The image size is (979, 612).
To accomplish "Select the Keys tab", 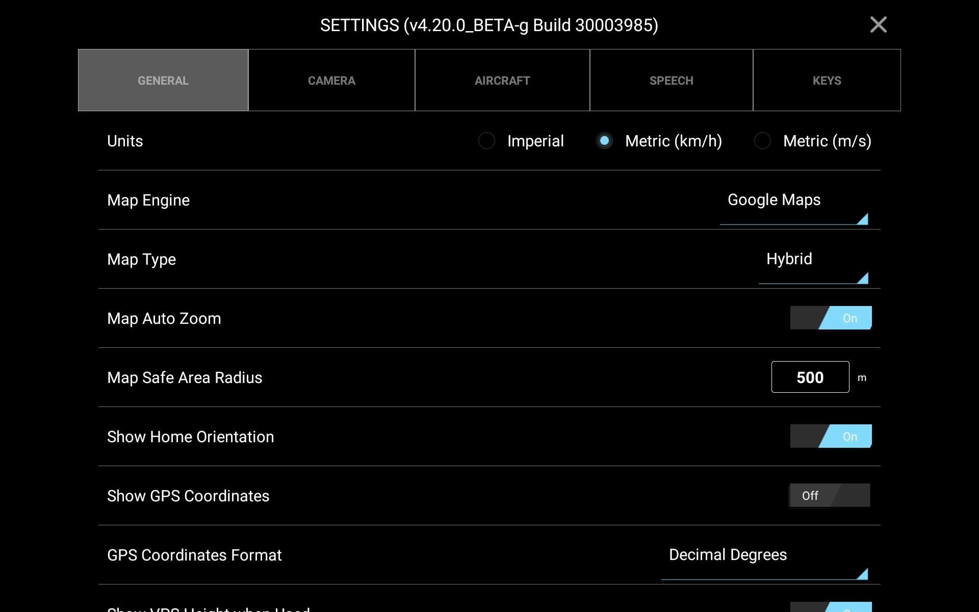I will point(827,81).
